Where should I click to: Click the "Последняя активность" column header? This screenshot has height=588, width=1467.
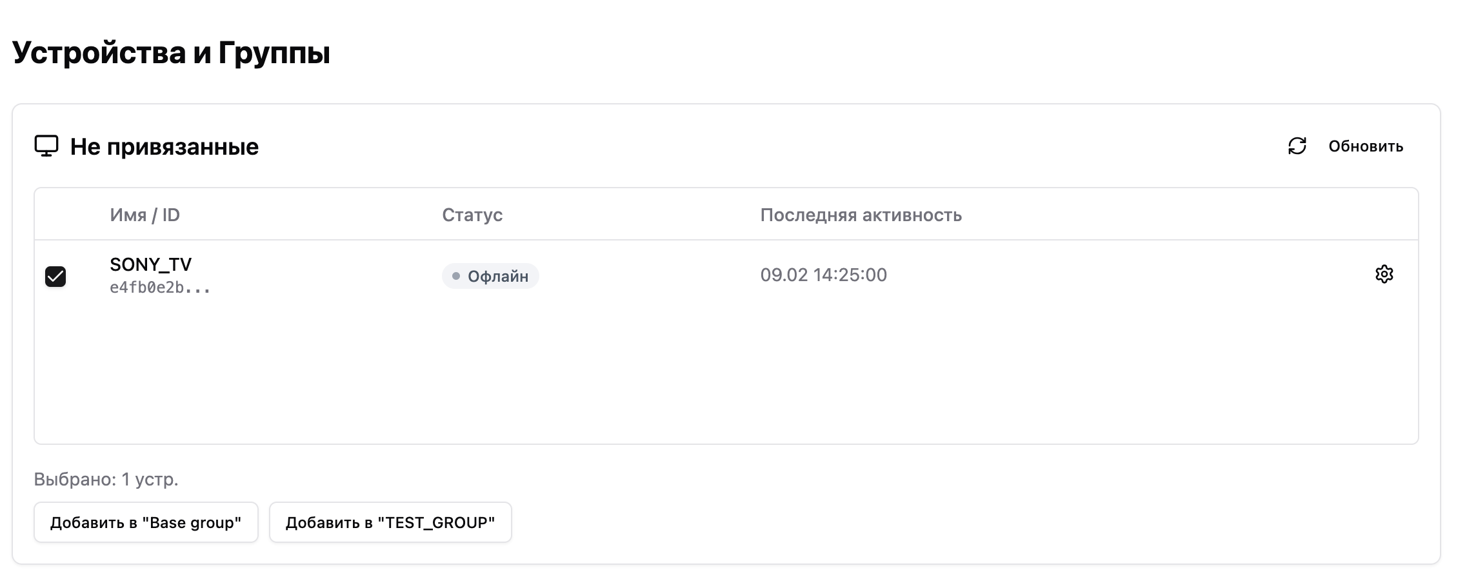861,215
